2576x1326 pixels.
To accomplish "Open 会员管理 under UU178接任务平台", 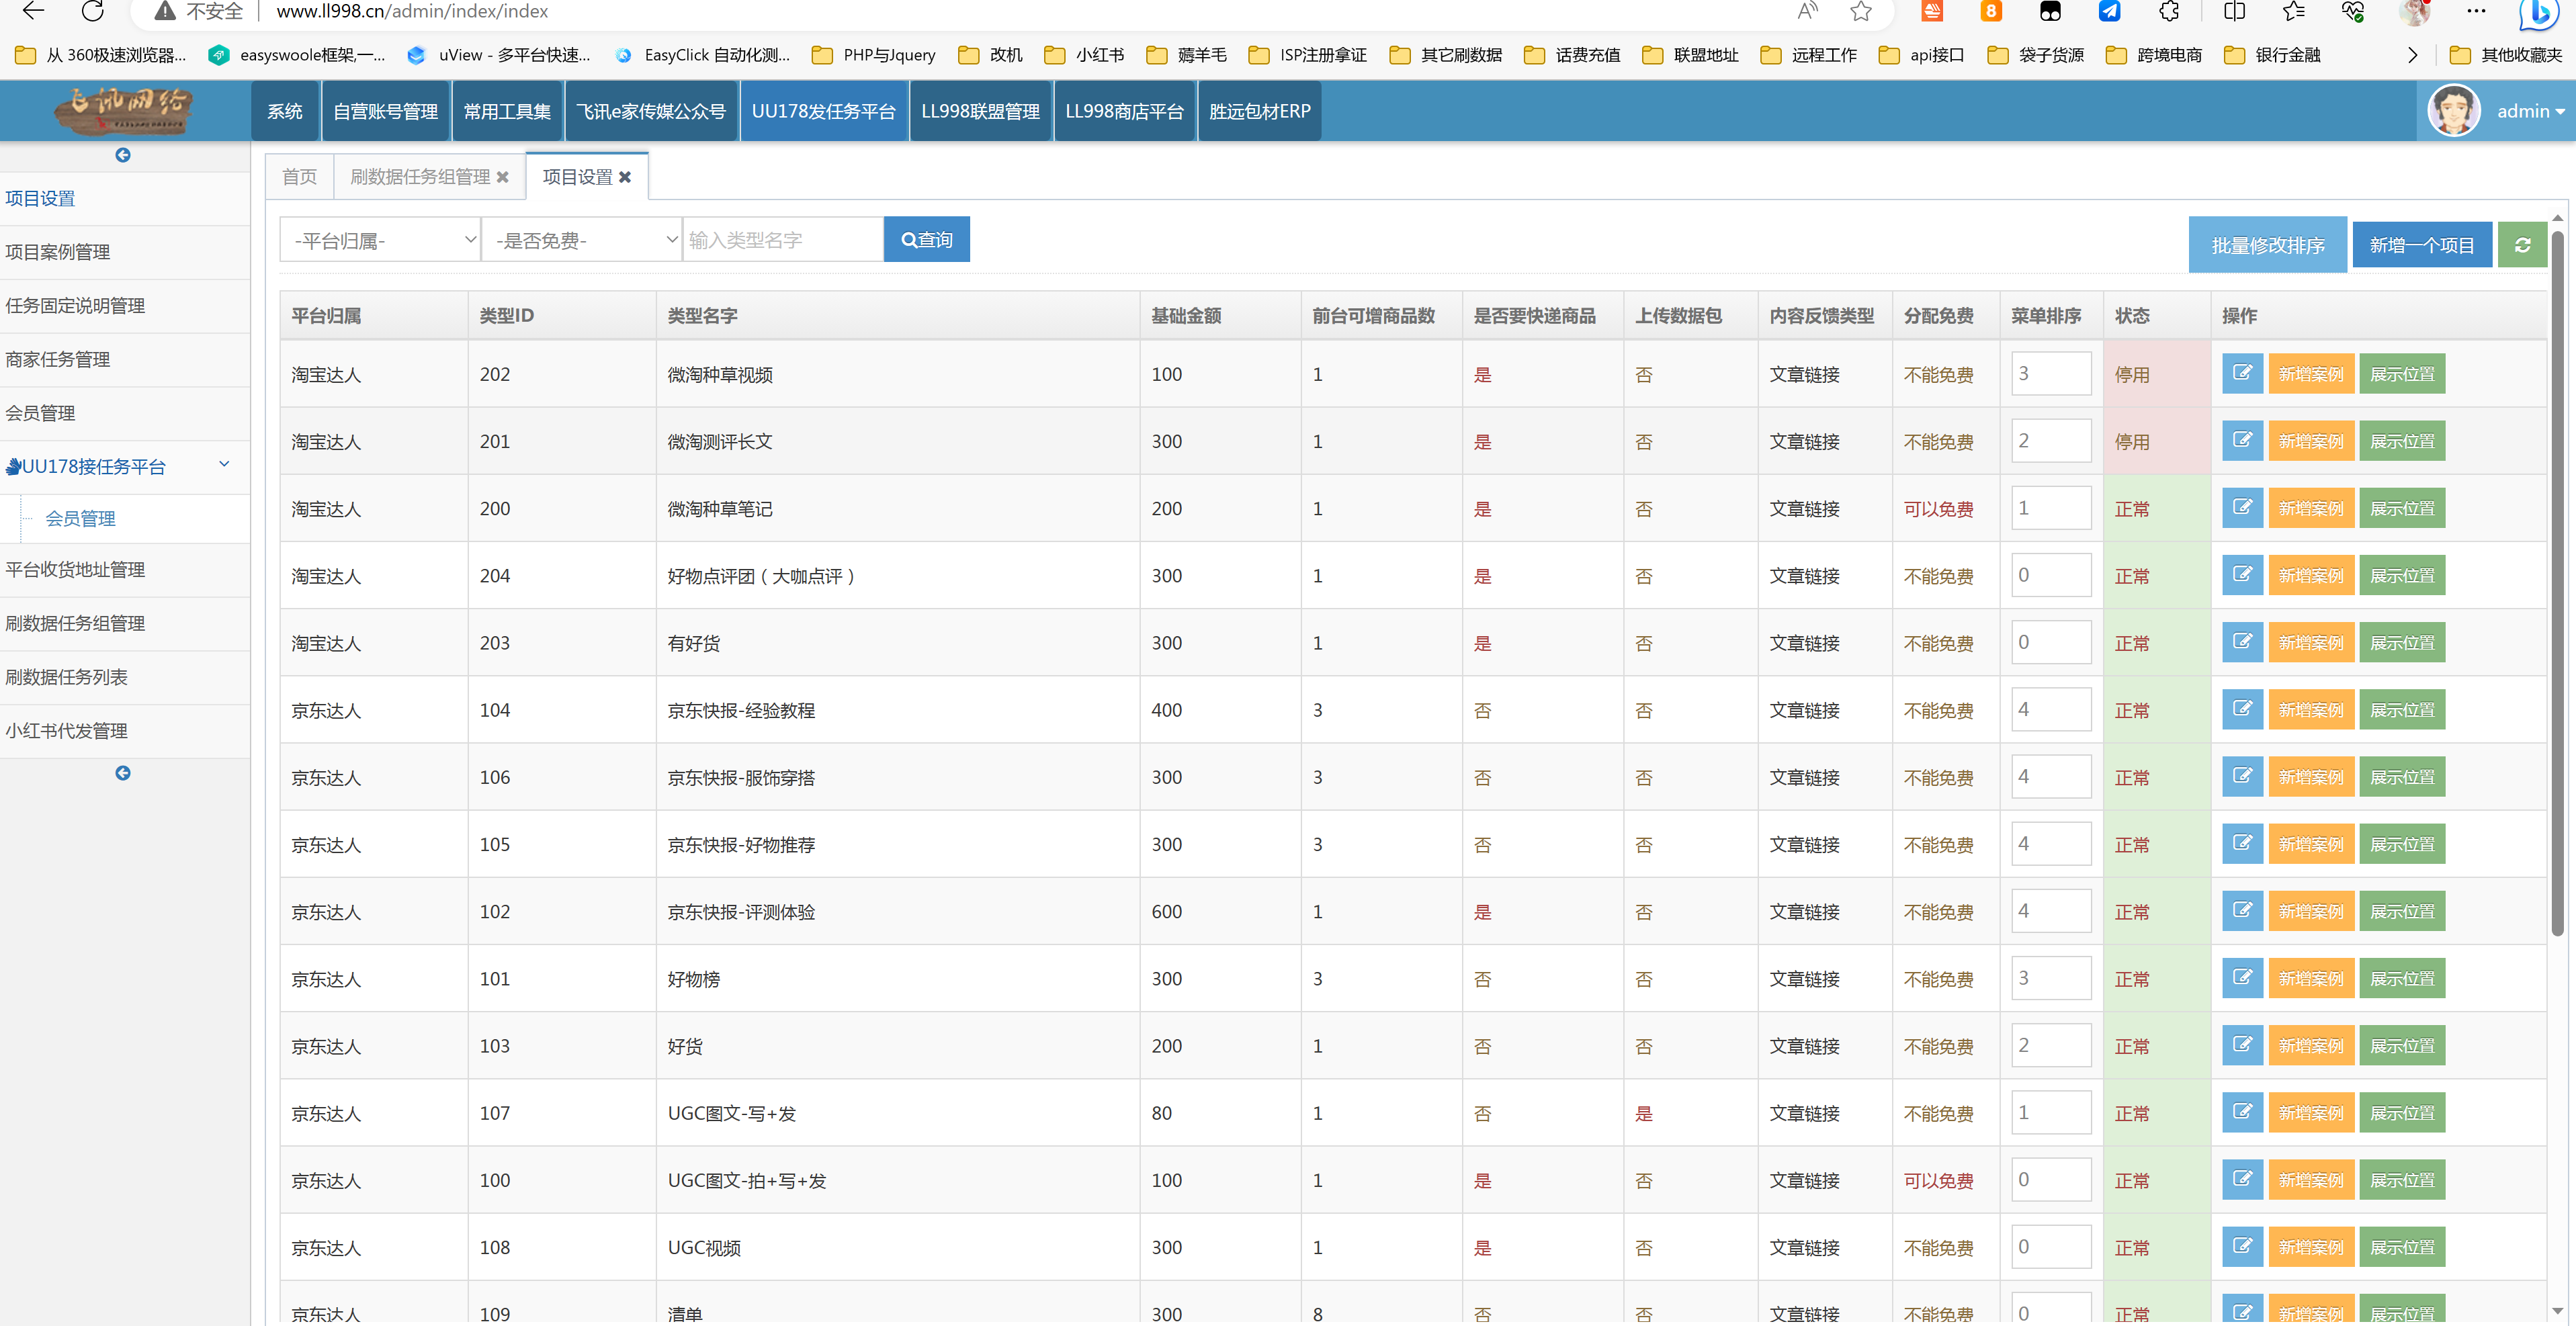I will (80, 518).
